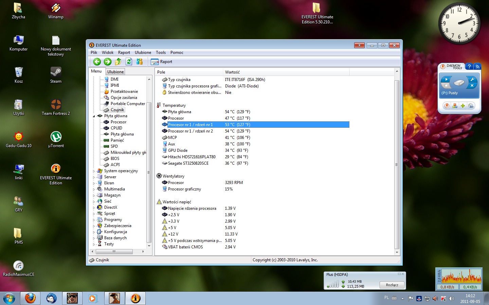Select the Menu tab above the tree
This screenshot has width=489, height=305.
coord(96,71)
